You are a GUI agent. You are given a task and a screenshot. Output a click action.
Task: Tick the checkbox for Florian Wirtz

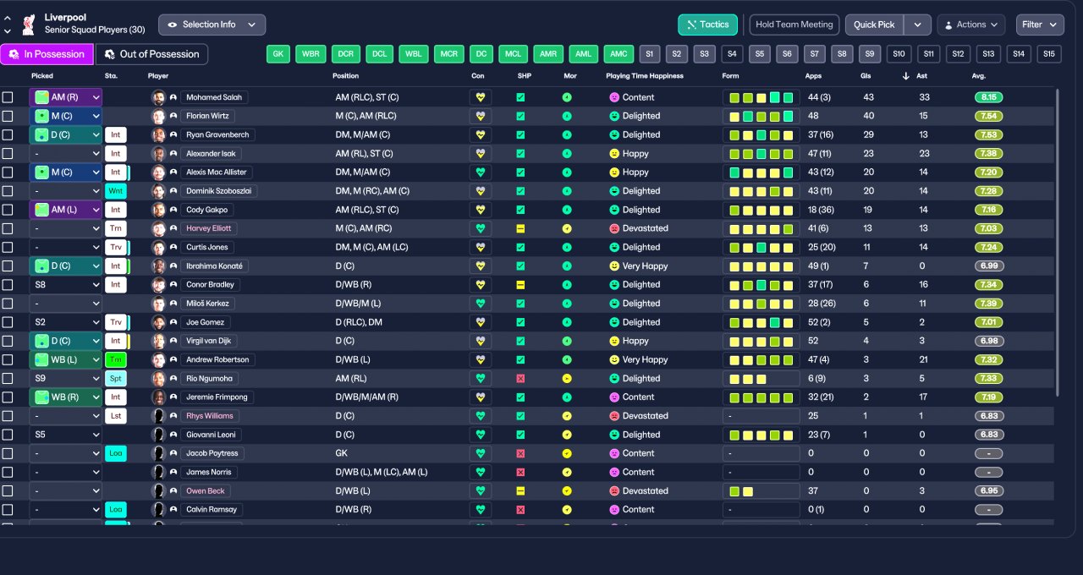pyautogui.click(x=8, y=116)
